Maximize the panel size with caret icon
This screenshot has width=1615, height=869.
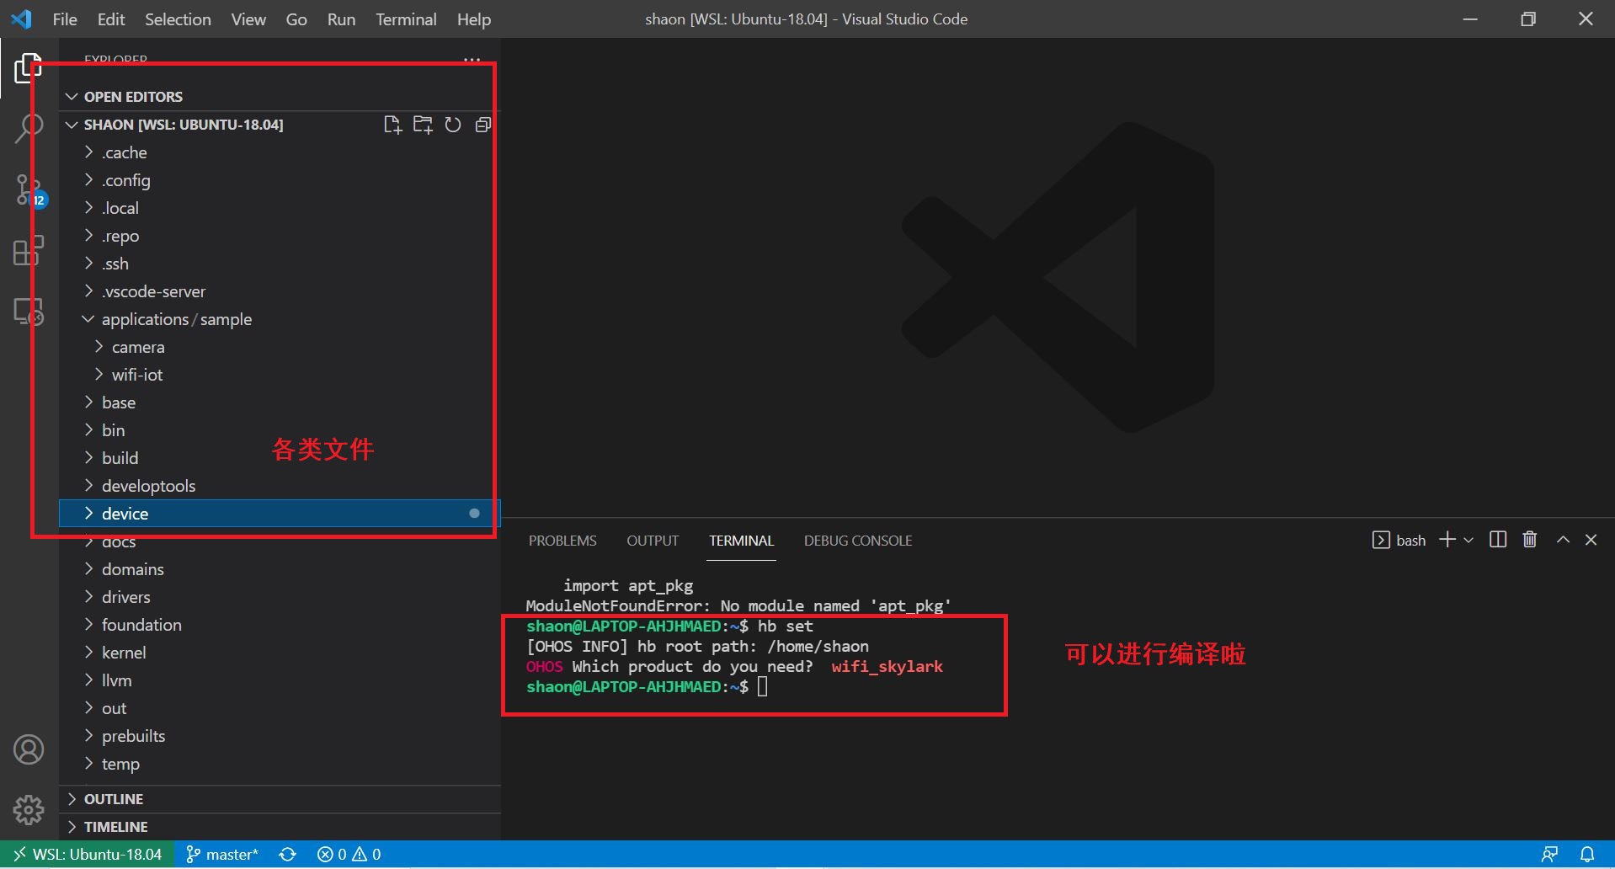(1563, 540)
